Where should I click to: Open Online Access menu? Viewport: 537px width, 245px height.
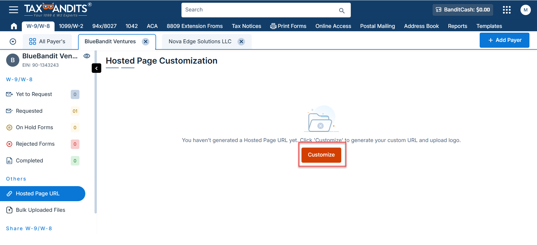coord(333,26)
